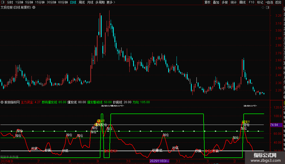Click the 主力资金: 4.27 readout
285x164 pixels.
click(31, 102)
